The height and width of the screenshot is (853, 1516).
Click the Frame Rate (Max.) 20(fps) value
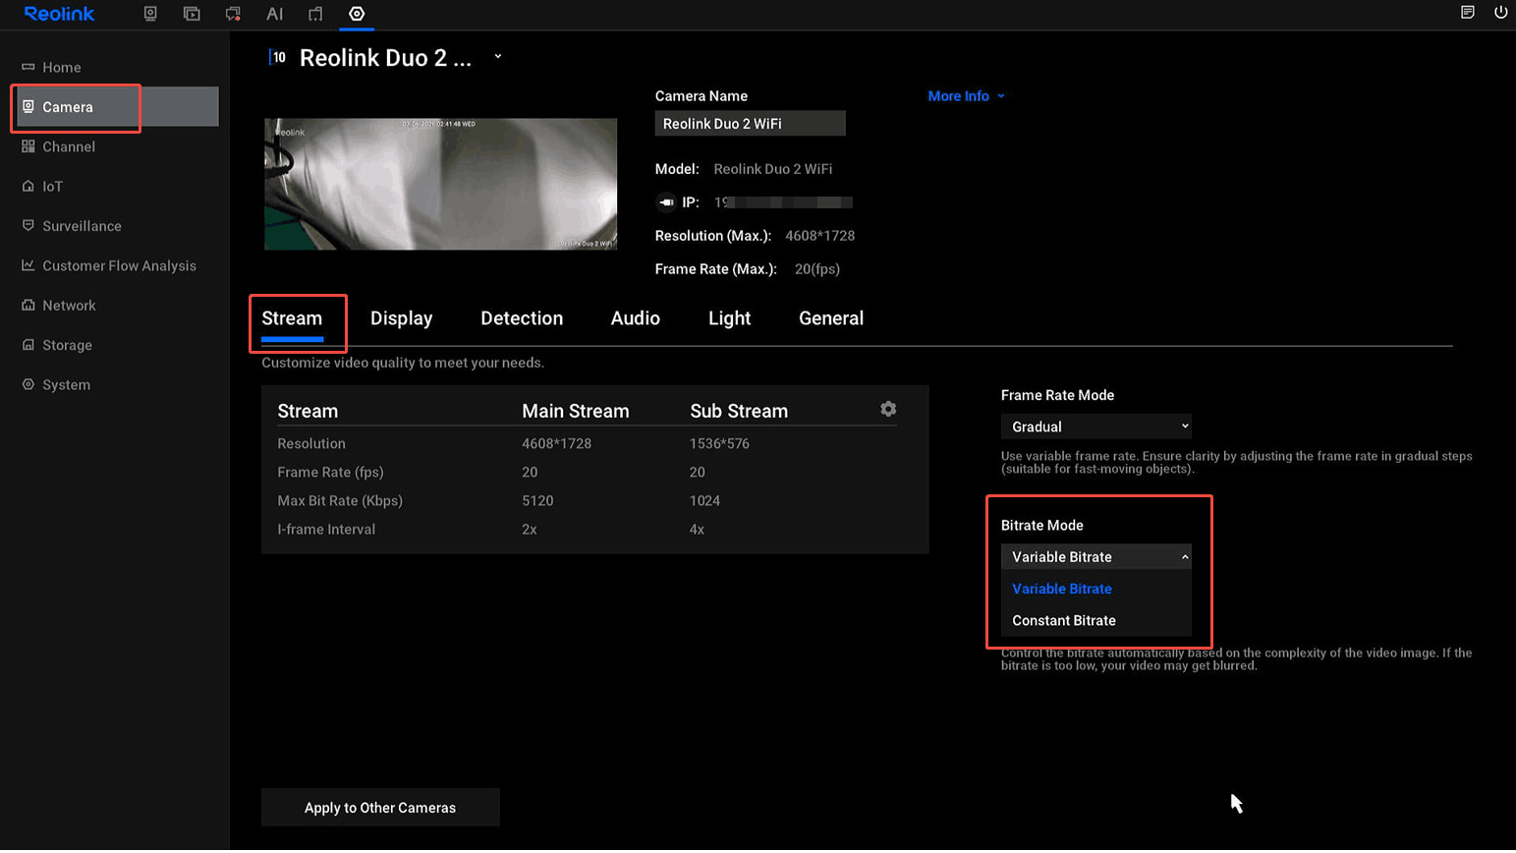816,269
